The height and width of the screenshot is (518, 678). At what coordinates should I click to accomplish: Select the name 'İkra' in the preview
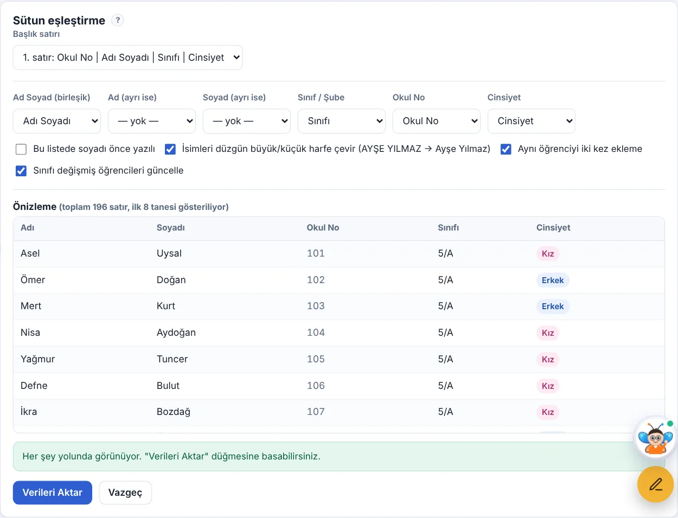click(x=29, y=412)
